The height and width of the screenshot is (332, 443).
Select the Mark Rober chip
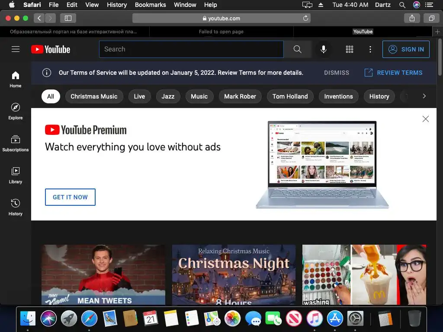[x=240, y=96]
